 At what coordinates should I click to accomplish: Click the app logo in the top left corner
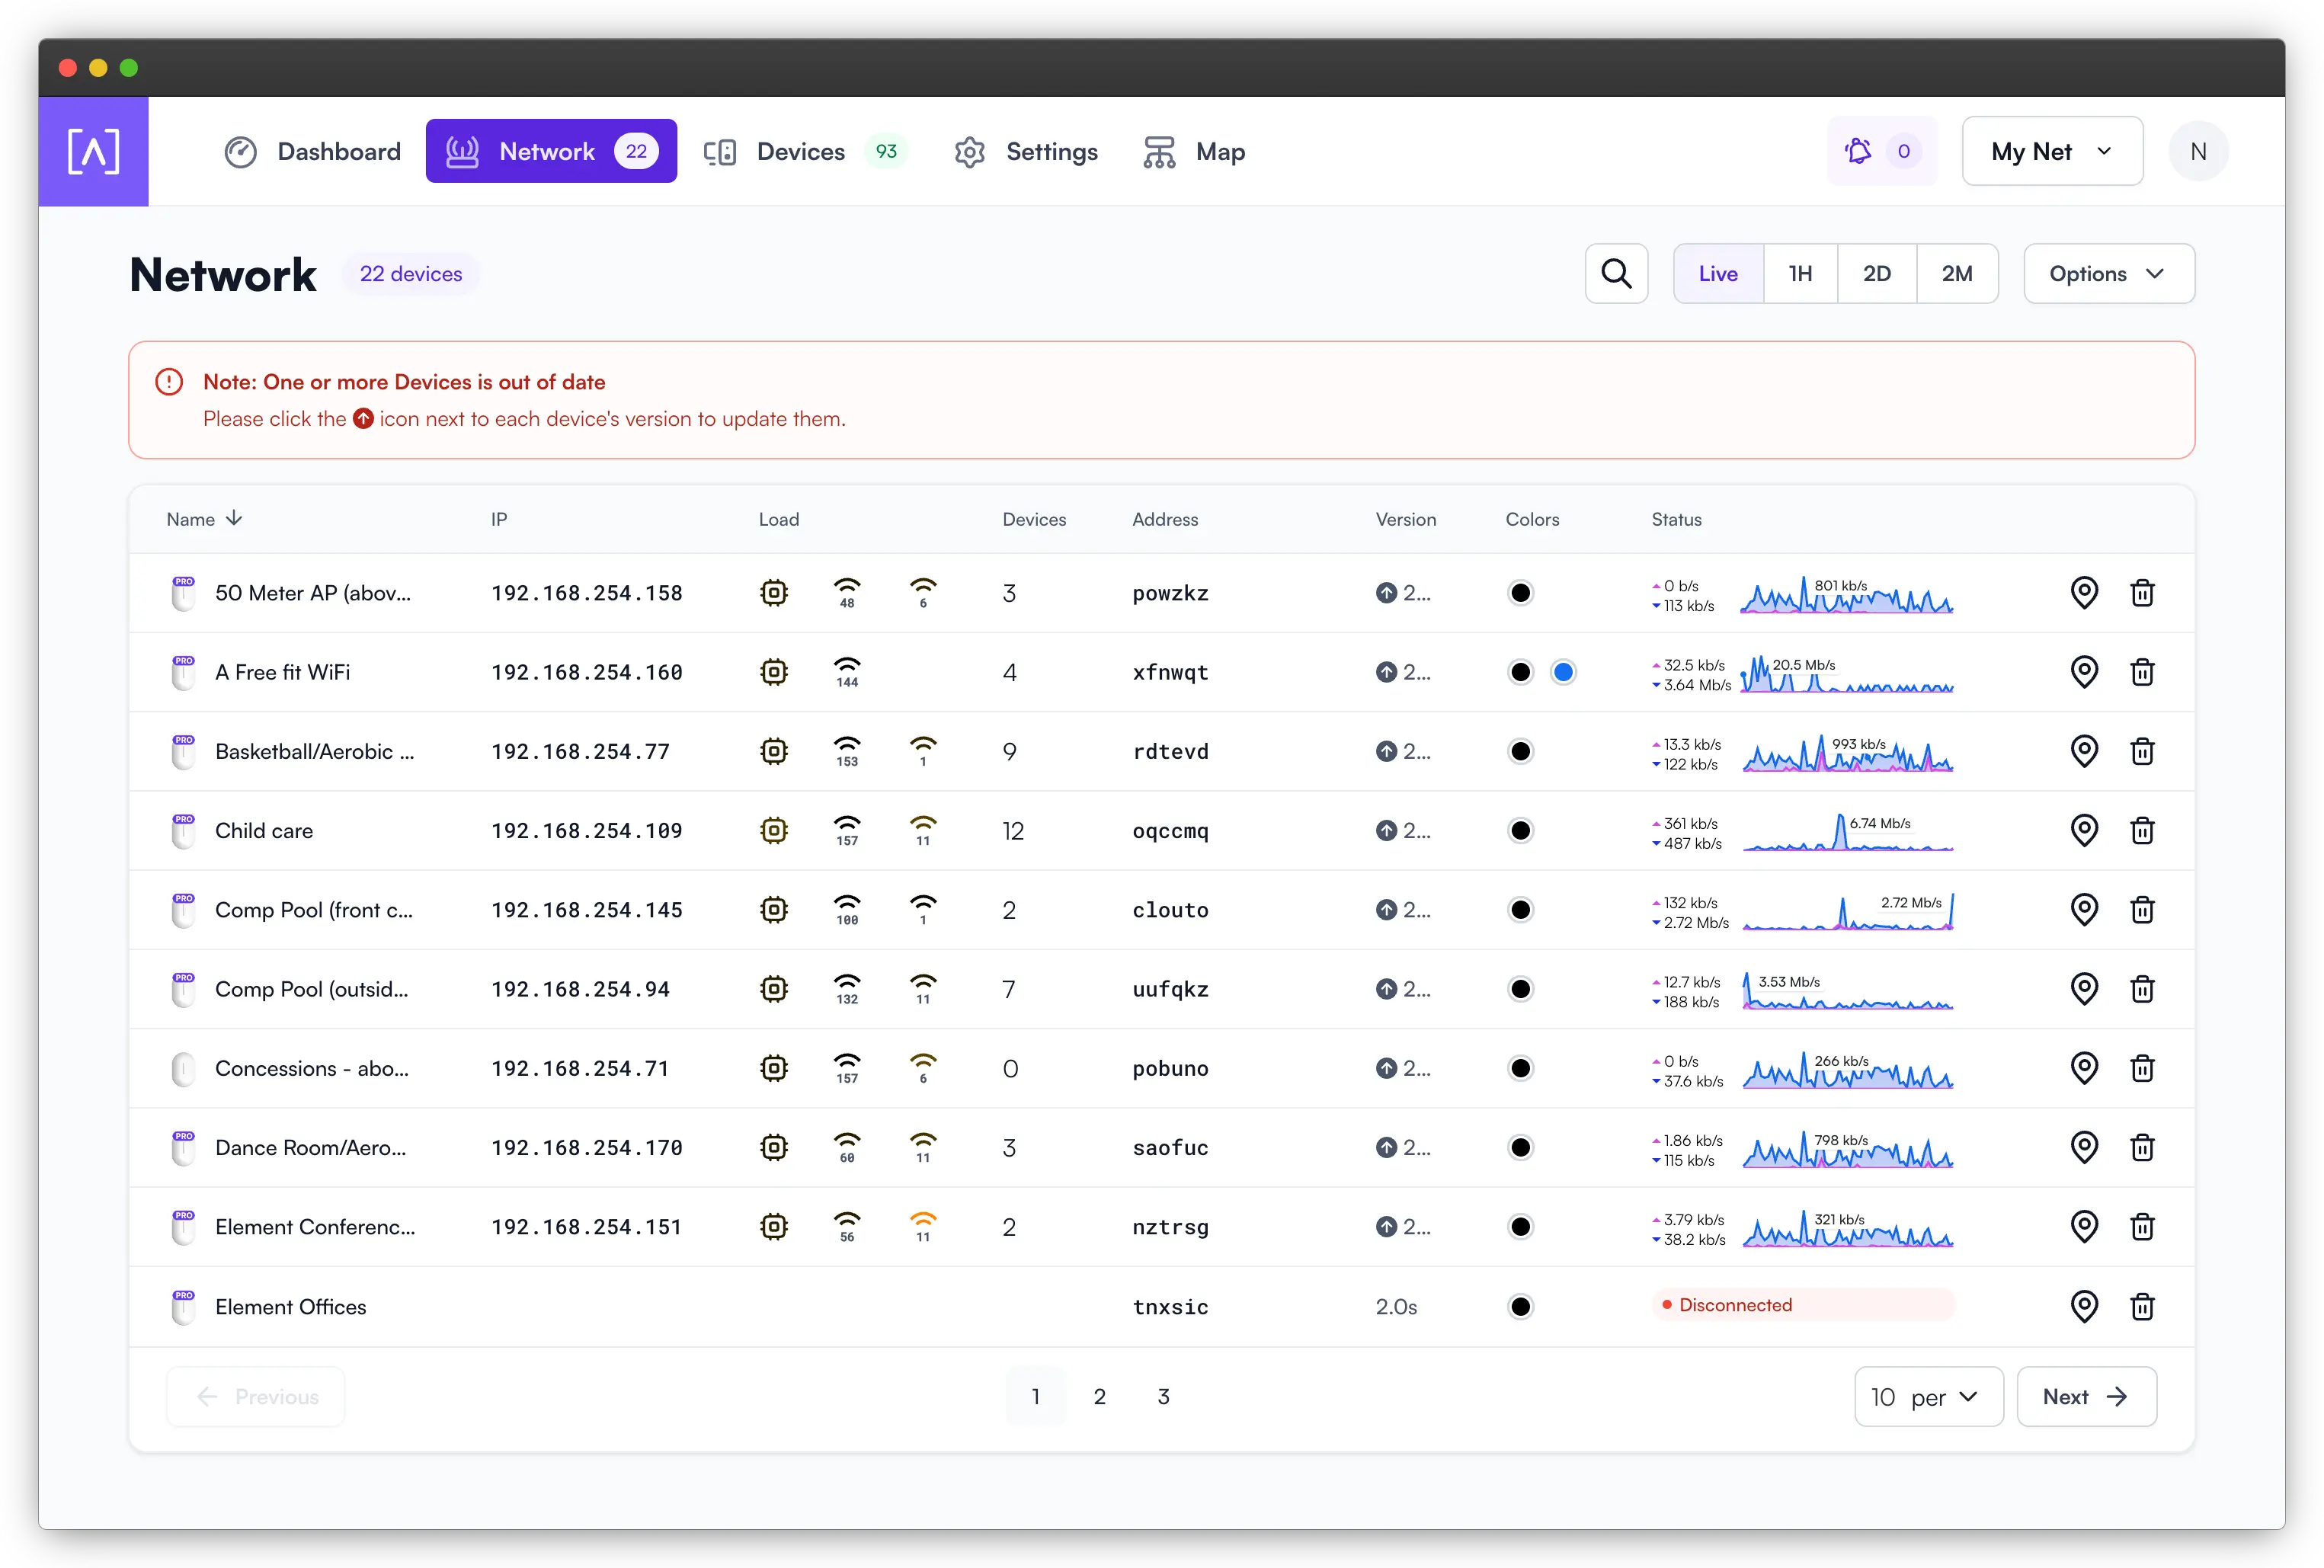[93, 151]
